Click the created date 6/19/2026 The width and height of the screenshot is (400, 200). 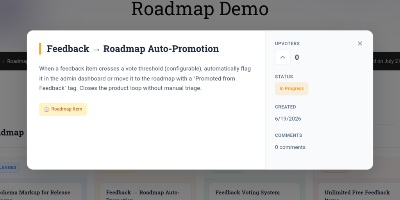tap(288, 119)
